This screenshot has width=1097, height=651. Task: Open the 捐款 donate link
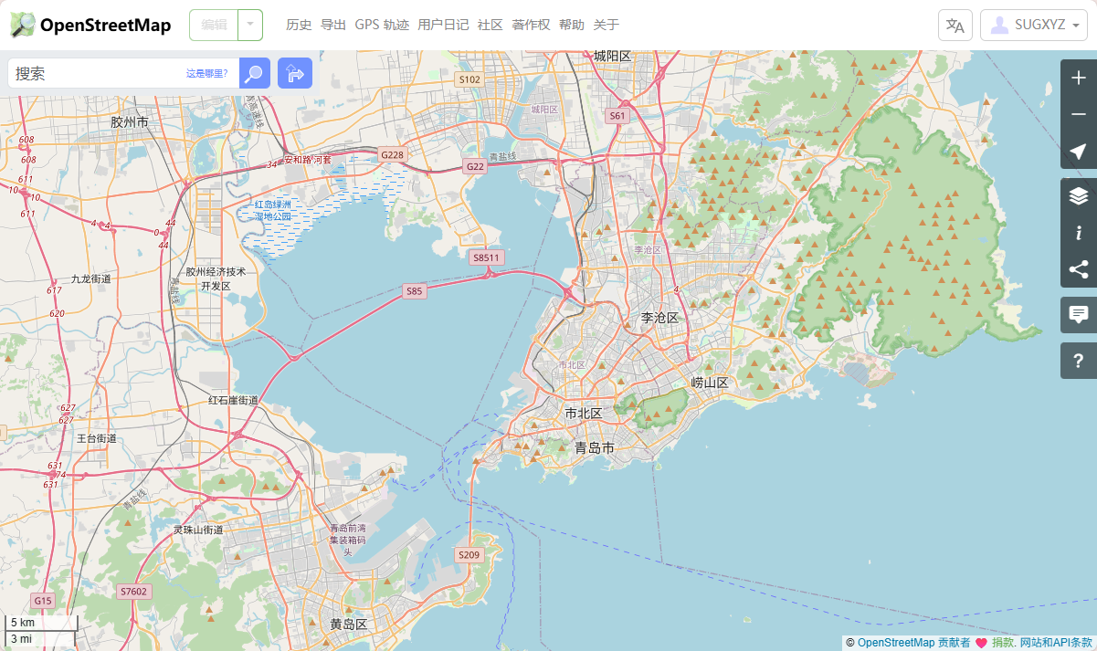point(1002,643)
